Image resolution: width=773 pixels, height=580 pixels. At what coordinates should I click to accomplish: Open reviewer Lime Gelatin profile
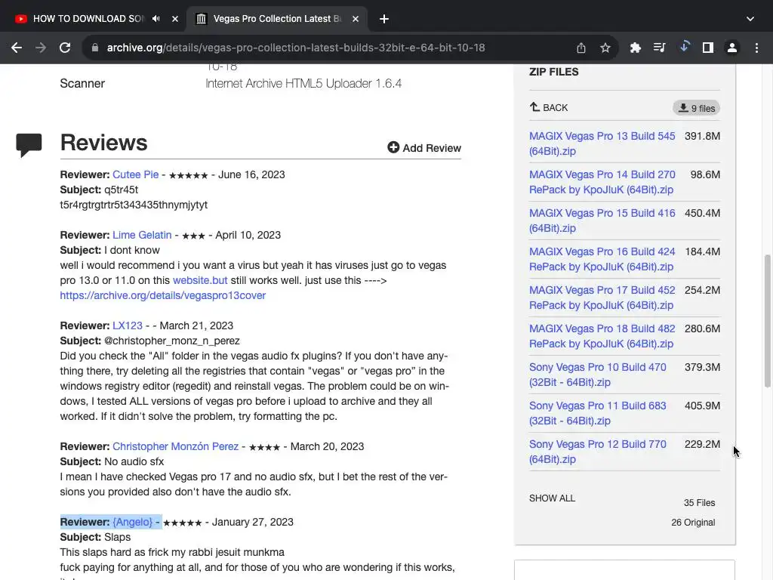[142, 235]
